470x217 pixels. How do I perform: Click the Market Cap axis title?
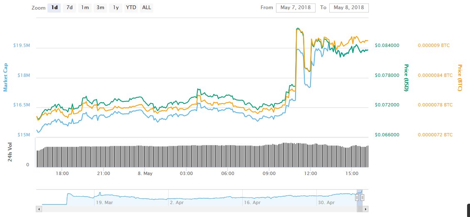5,77
